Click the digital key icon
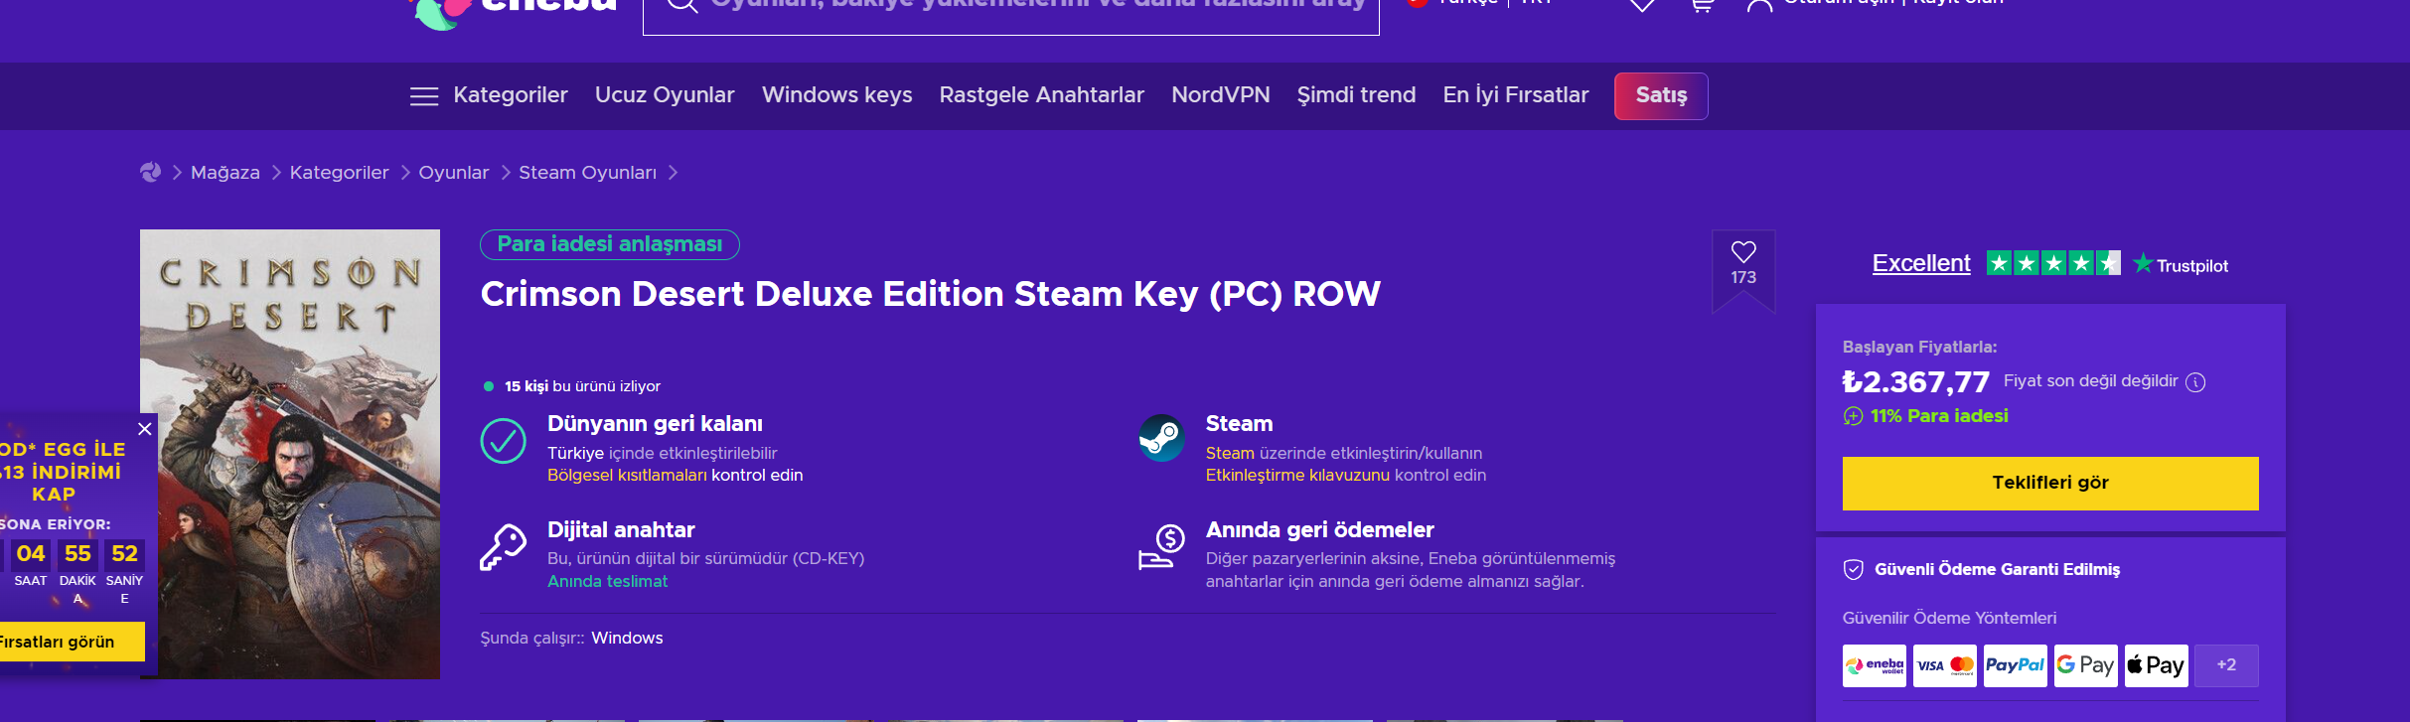The height and width of the screenshot is (722, 2410). pos(504,547)
